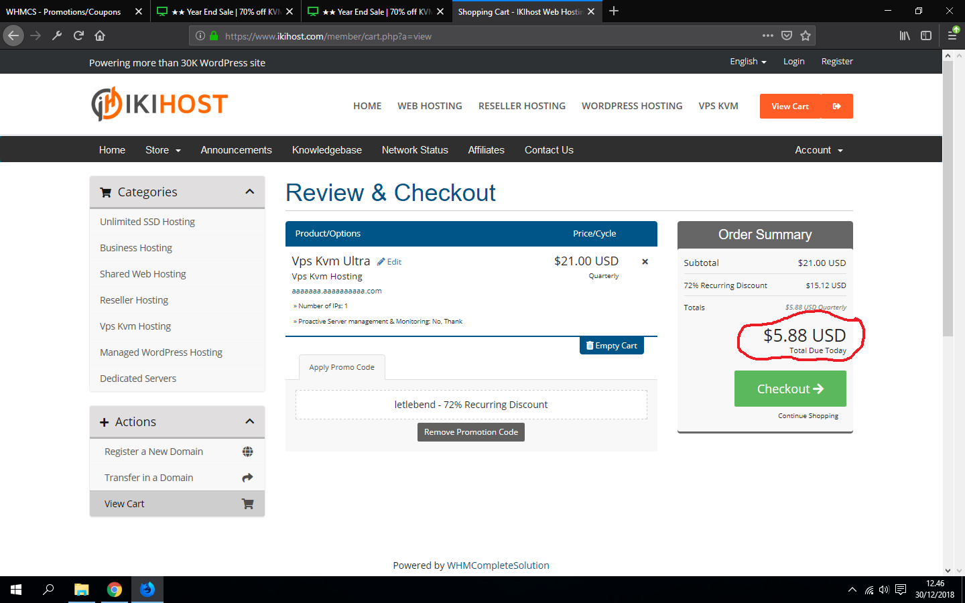Show hidden system tray icons
The image size is (965, 603).
[x=852, y=590]
